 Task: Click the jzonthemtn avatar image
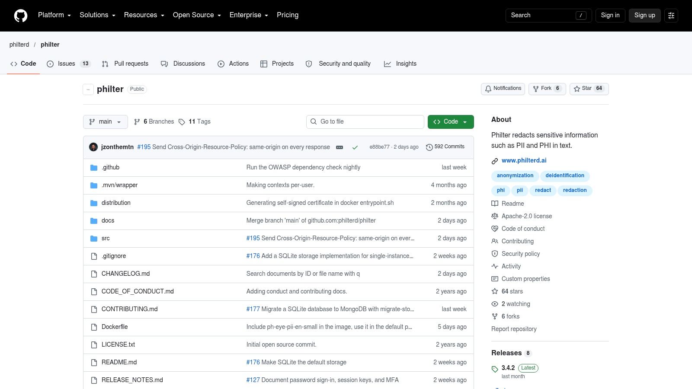pyautogui.click(x=93, y=147)
